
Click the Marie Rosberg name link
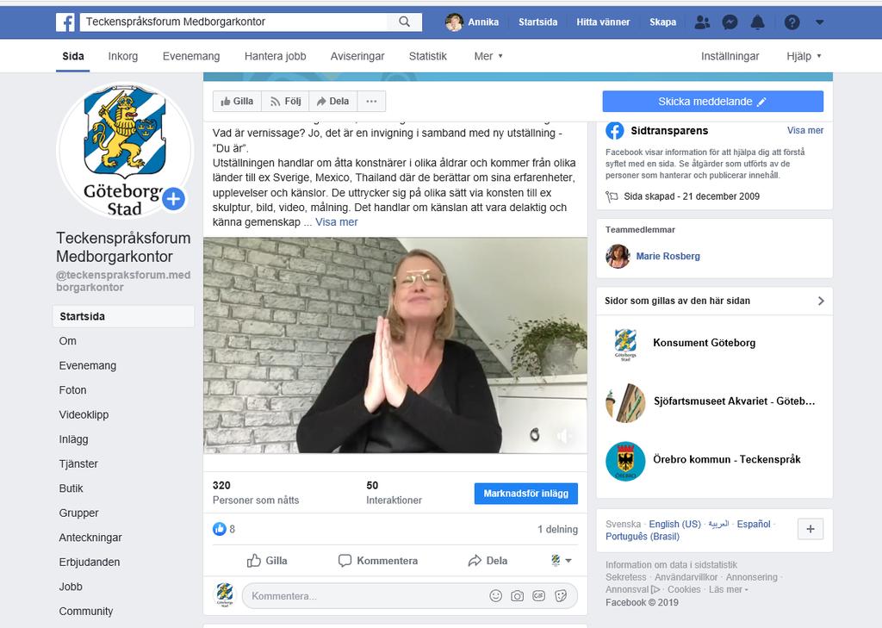(x=668, y=257)
